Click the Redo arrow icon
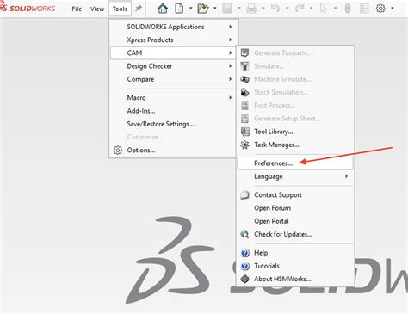 (300, 9)
